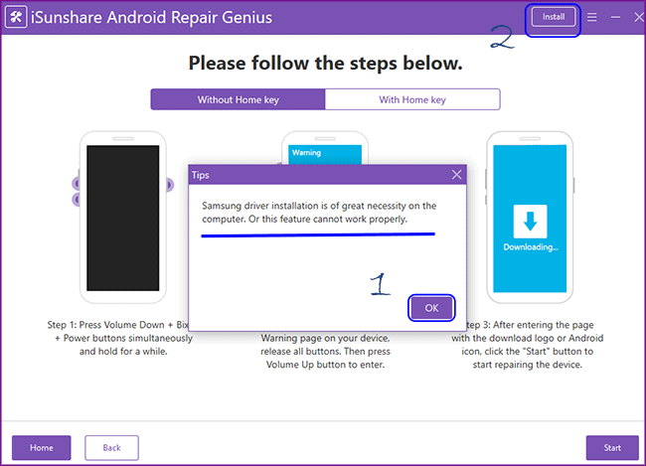Click the Back button
Viewport: 646px width, 466px height.
click(x=111, y=447)
